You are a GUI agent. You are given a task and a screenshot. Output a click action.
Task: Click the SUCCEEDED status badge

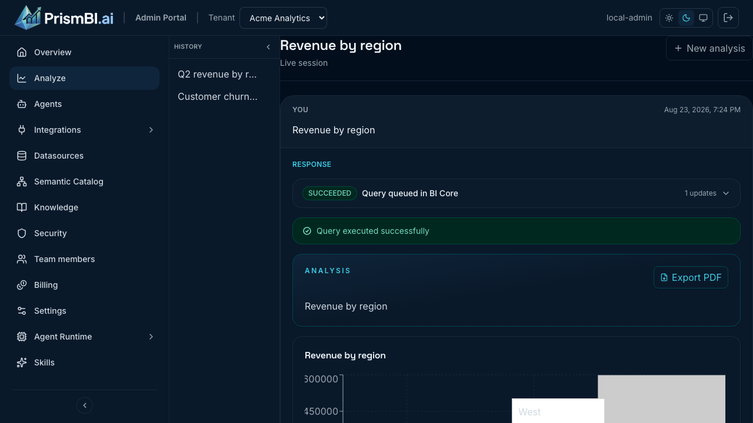click(329, 193)
